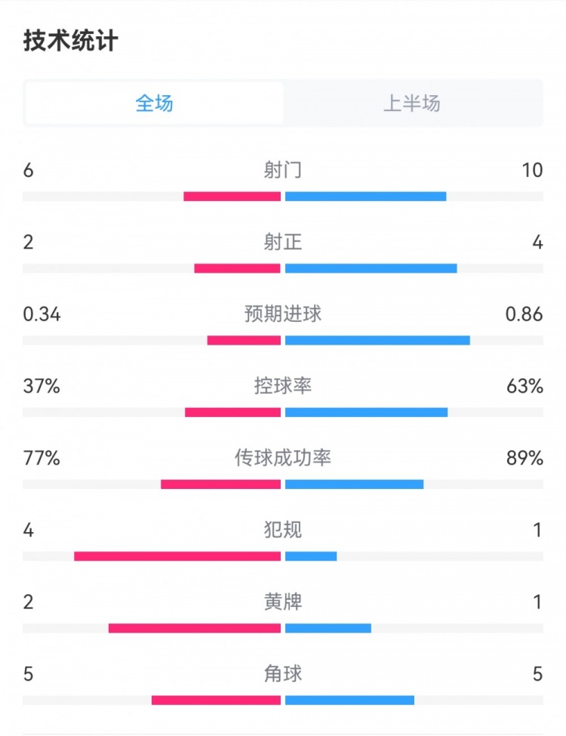This screenshot has width=566, height=736.
Task: Select the 射正 stat label
Action: click(x=283, y=242)
